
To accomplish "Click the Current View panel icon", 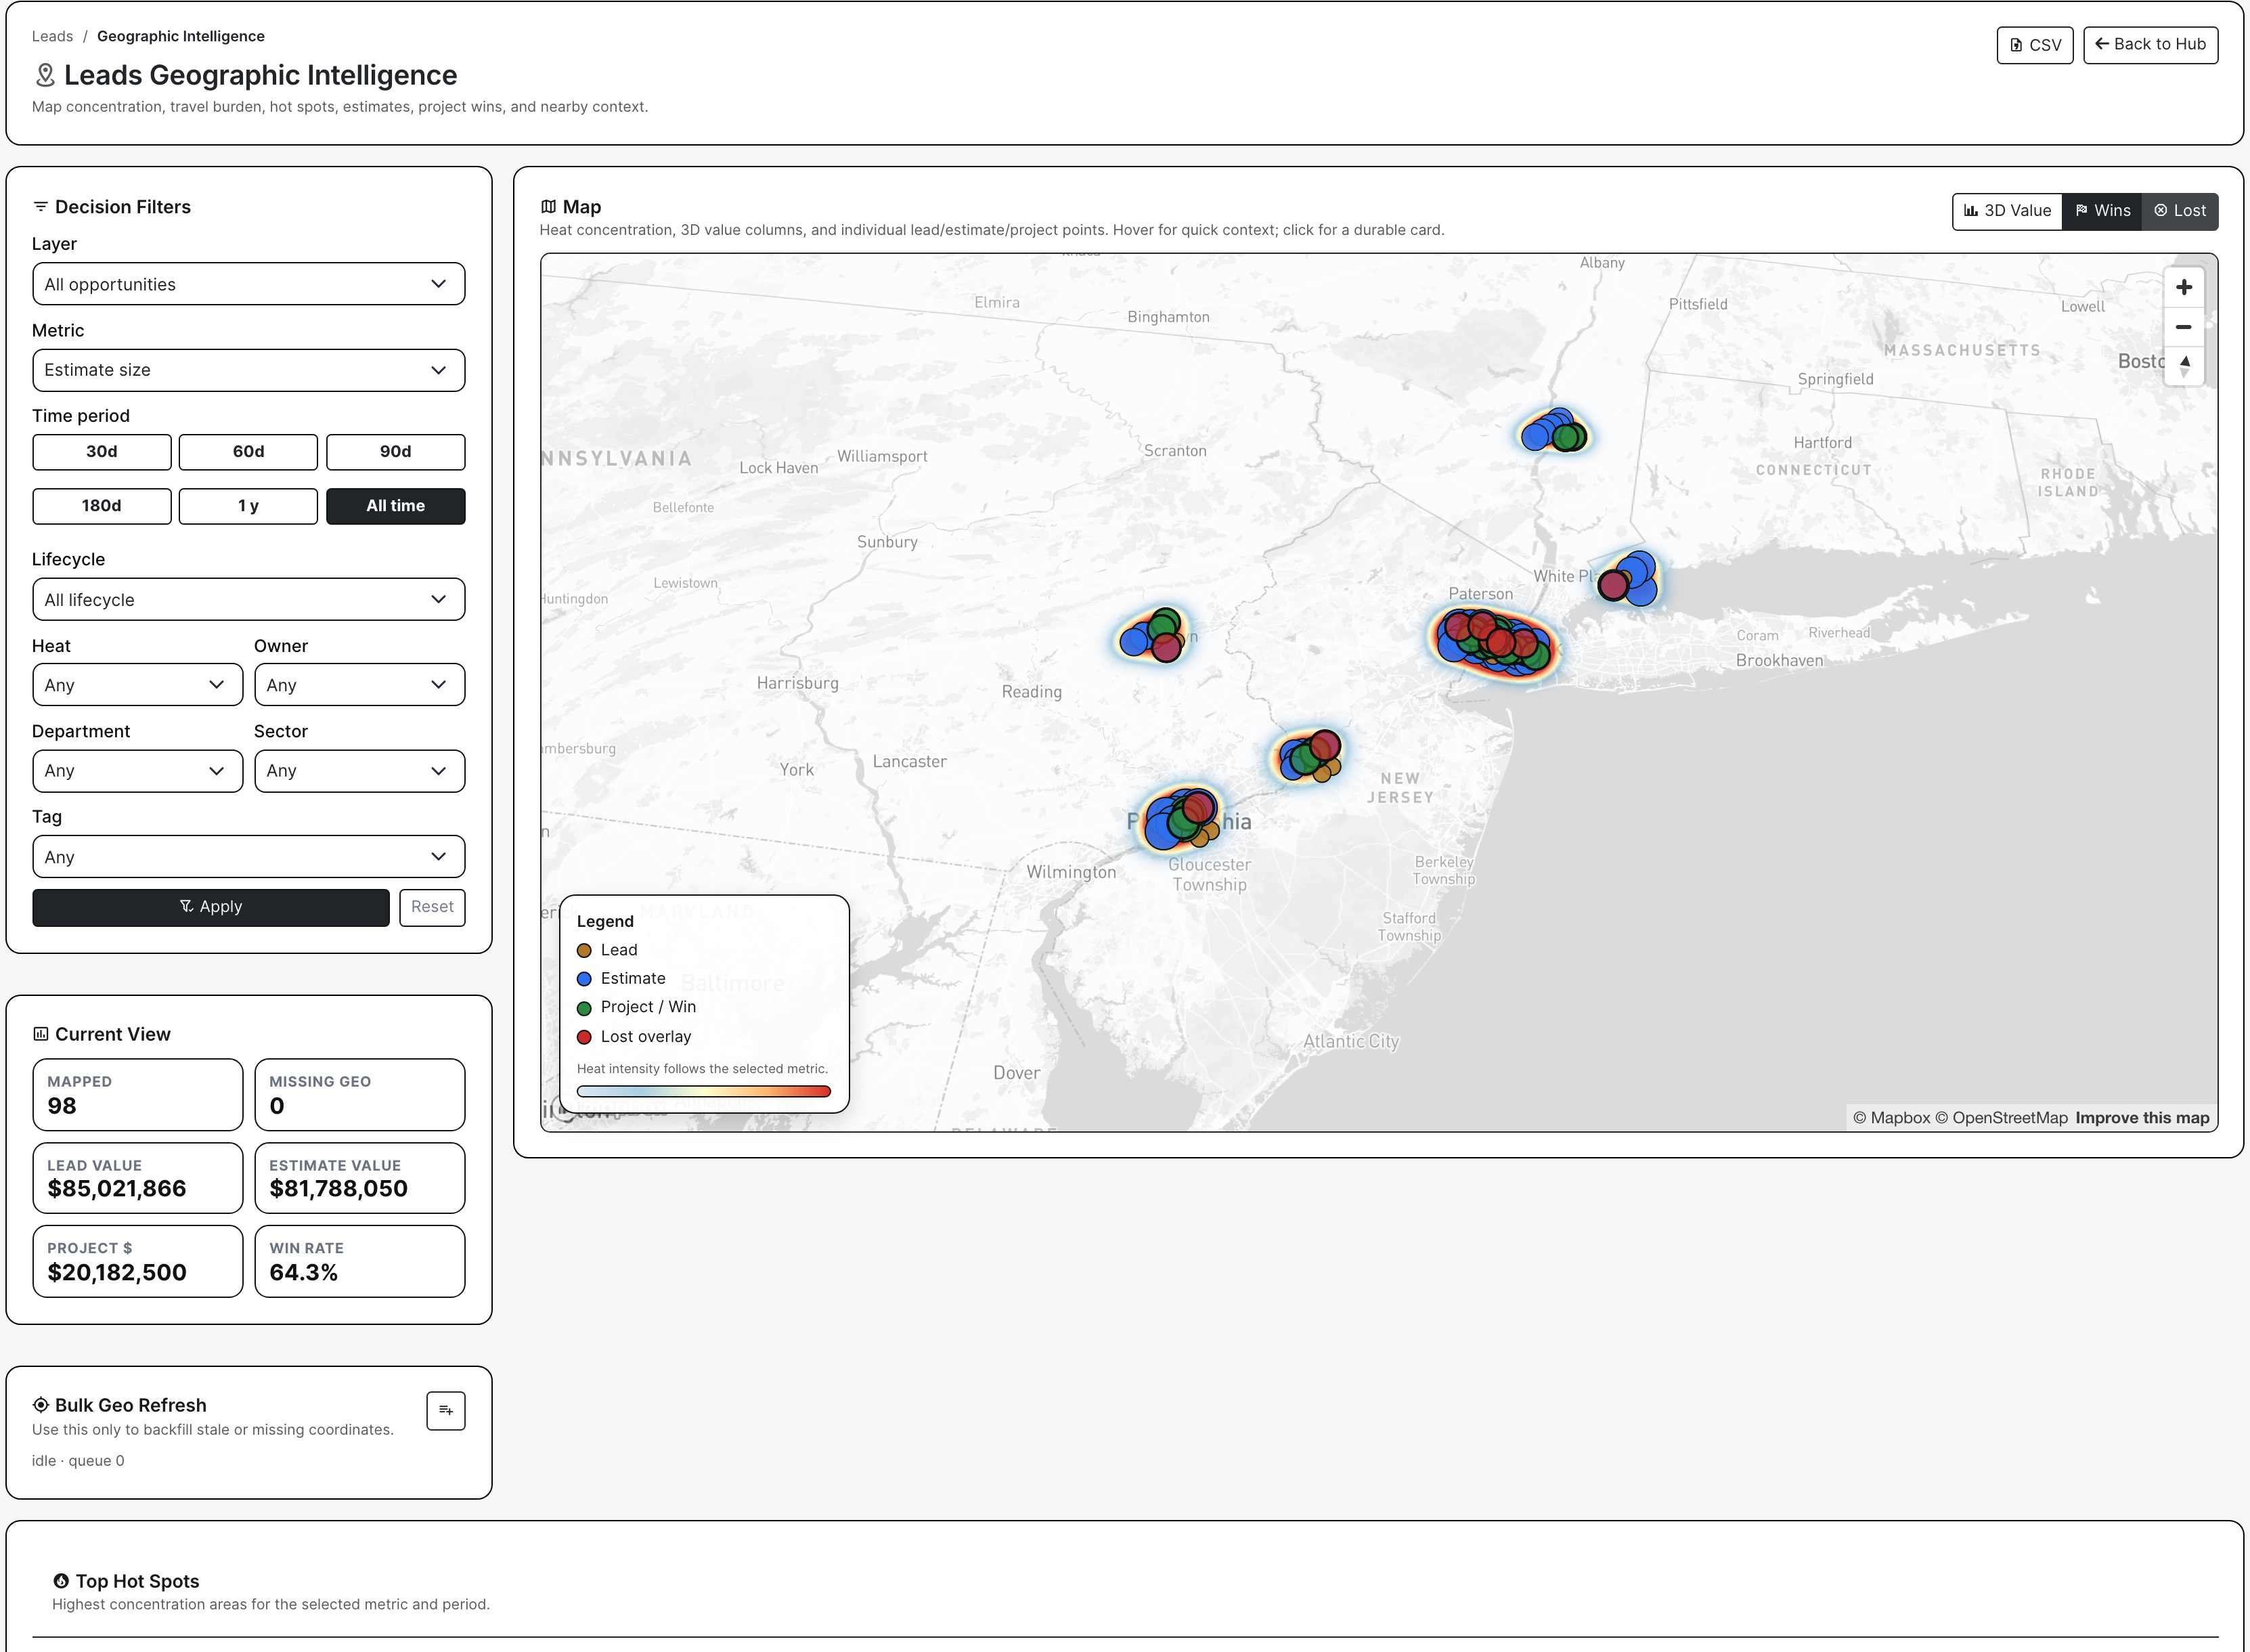I will coord(40,1034).
